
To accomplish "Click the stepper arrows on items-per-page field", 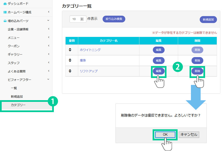I will pyautogui.click(x=82, y=19).
